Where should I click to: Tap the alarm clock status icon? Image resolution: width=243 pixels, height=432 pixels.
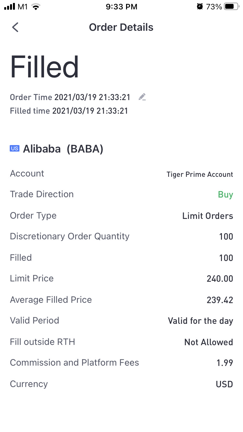coord(200,6)
